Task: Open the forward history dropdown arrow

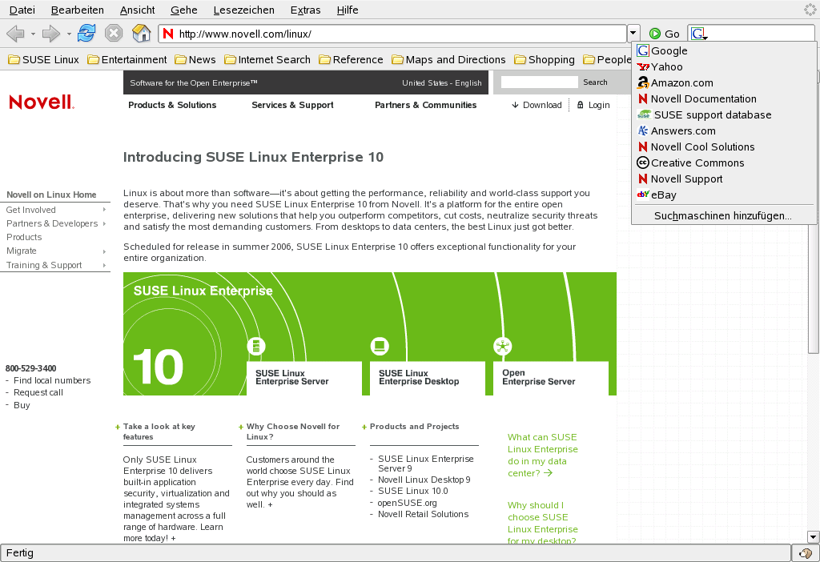Action: pos(69,34)
